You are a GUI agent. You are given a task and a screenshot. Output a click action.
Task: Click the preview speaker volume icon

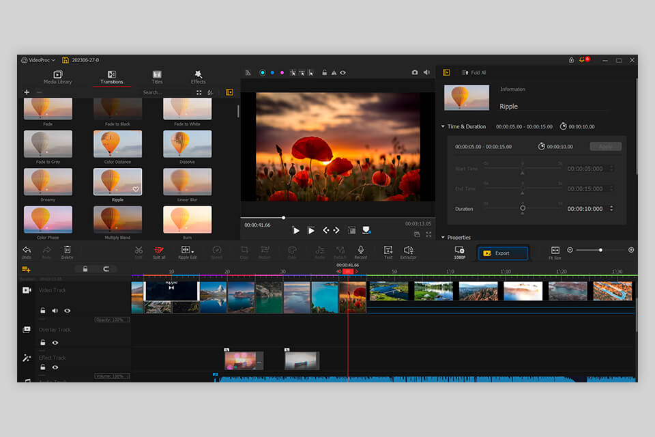[426, 72]
